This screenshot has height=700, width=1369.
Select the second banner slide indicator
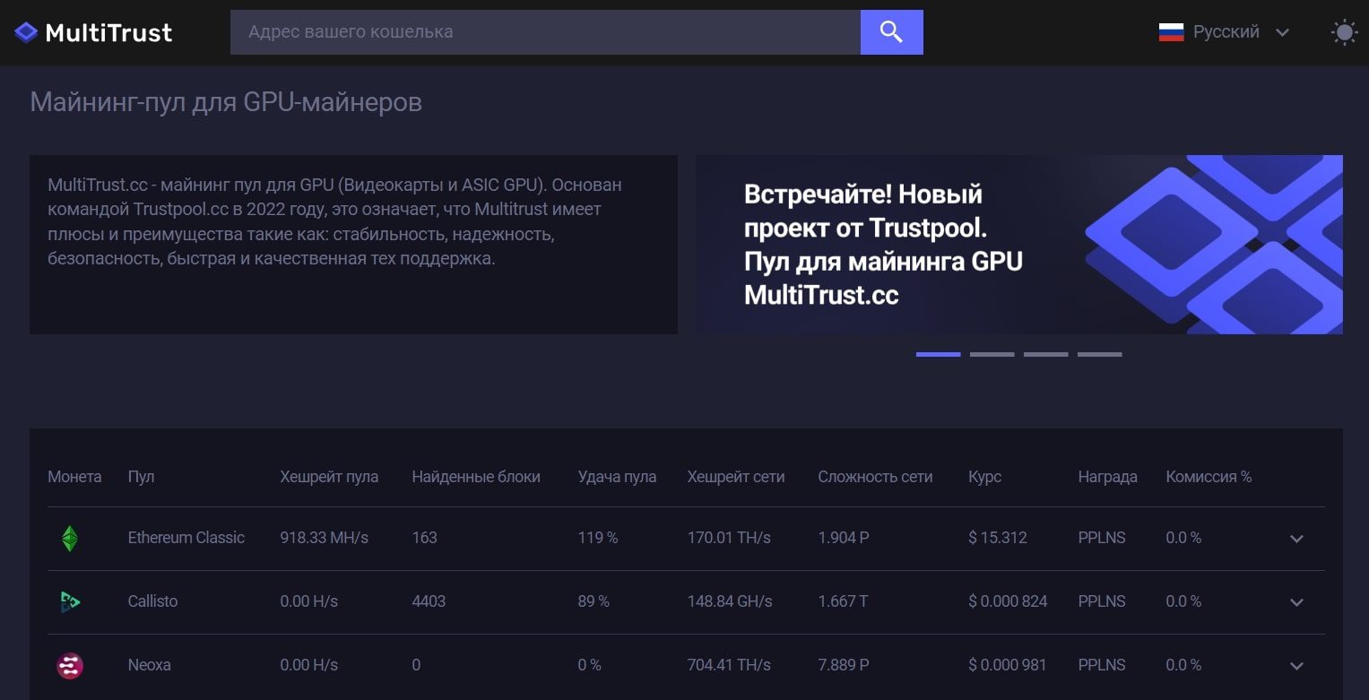(992, 355)
